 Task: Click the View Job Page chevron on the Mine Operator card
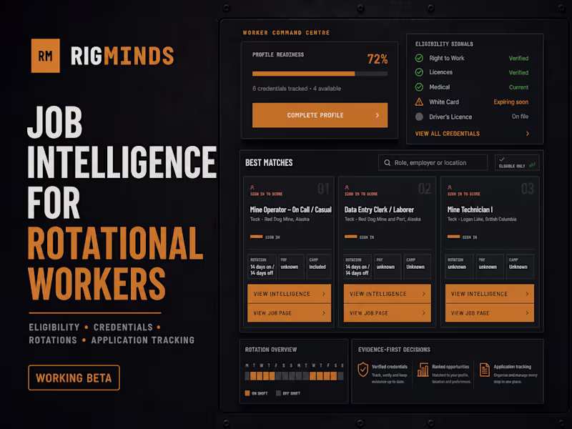pyautogui.click(x=324, y=313)
